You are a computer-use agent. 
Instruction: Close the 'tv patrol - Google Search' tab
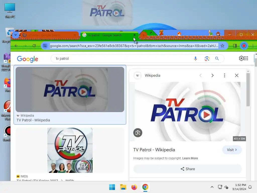(x=135, y=35)
